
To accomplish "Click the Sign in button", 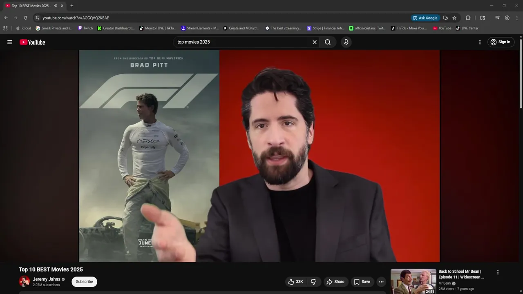I will (501, 42).
